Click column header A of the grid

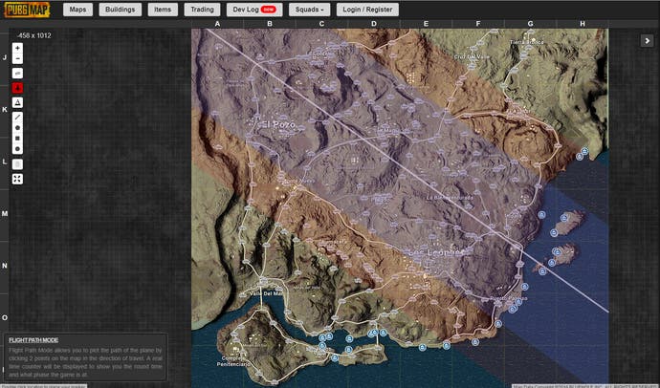click(217, 24)
